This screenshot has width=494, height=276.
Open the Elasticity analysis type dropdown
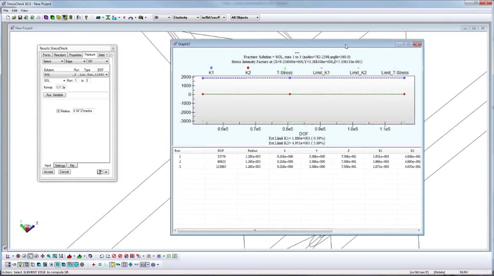186,17
